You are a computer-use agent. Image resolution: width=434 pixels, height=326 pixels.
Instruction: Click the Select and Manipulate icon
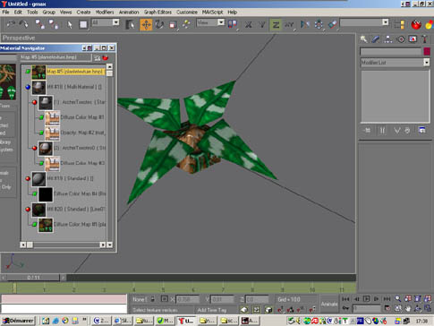coord(186,24)
